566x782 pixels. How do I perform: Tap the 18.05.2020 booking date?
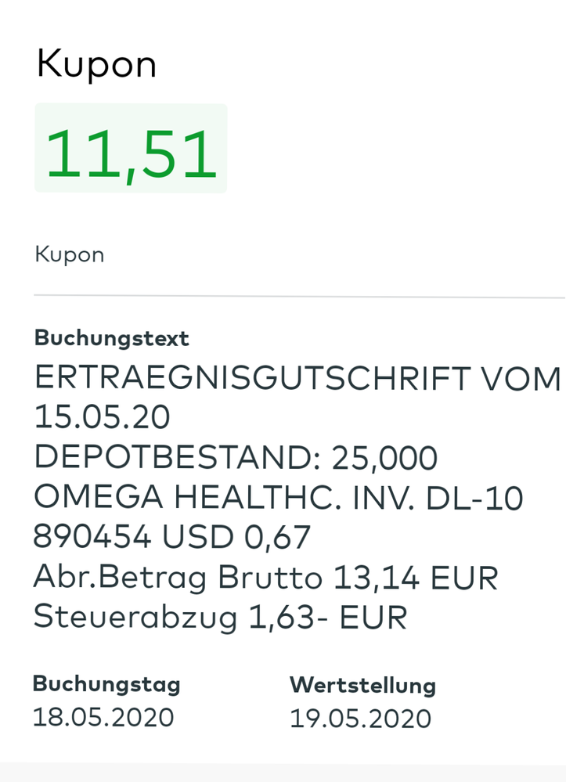point(103,717)
